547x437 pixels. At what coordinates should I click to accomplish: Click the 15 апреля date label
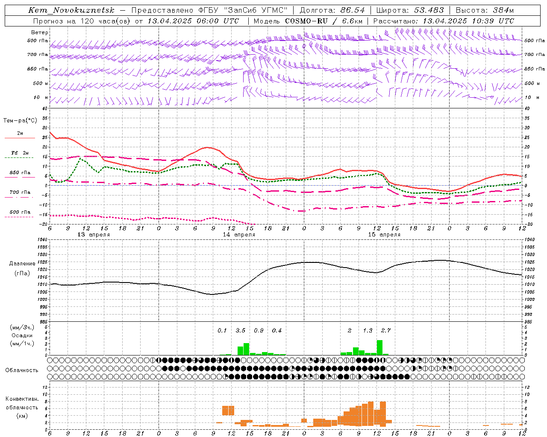[x=384, y=235]
